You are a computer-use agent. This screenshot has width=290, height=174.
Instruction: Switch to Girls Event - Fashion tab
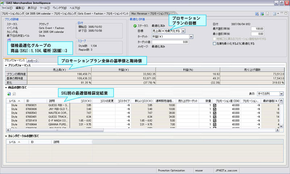103,14
